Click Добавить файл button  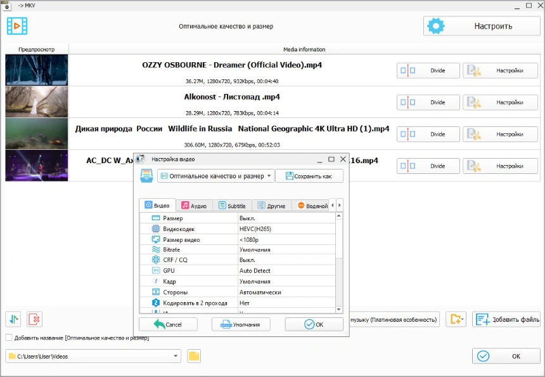pos(506,319)
